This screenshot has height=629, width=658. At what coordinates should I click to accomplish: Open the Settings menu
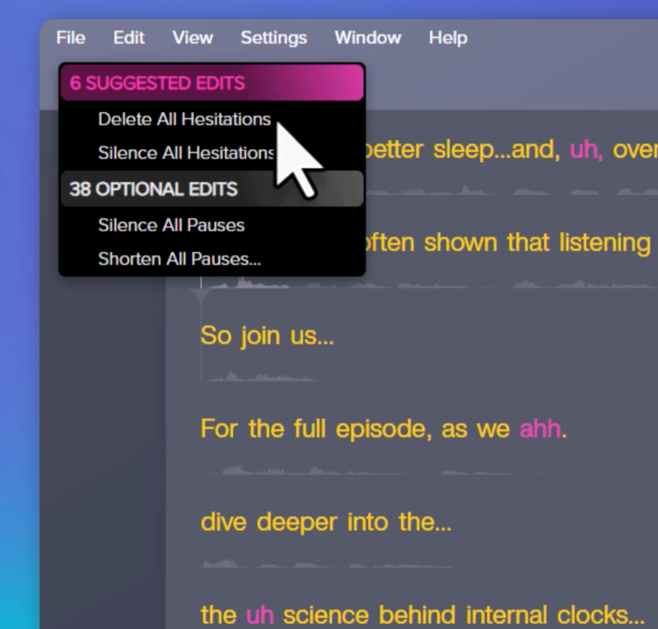[273, 39]
